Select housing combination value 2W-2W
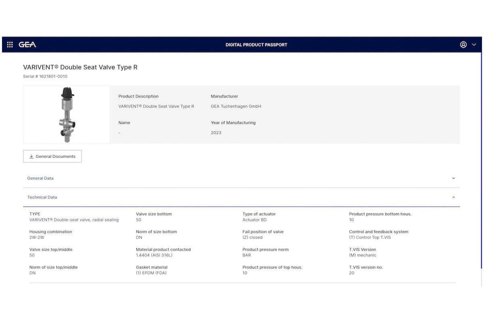The image size is (484, 323). [x=37, y=237]
